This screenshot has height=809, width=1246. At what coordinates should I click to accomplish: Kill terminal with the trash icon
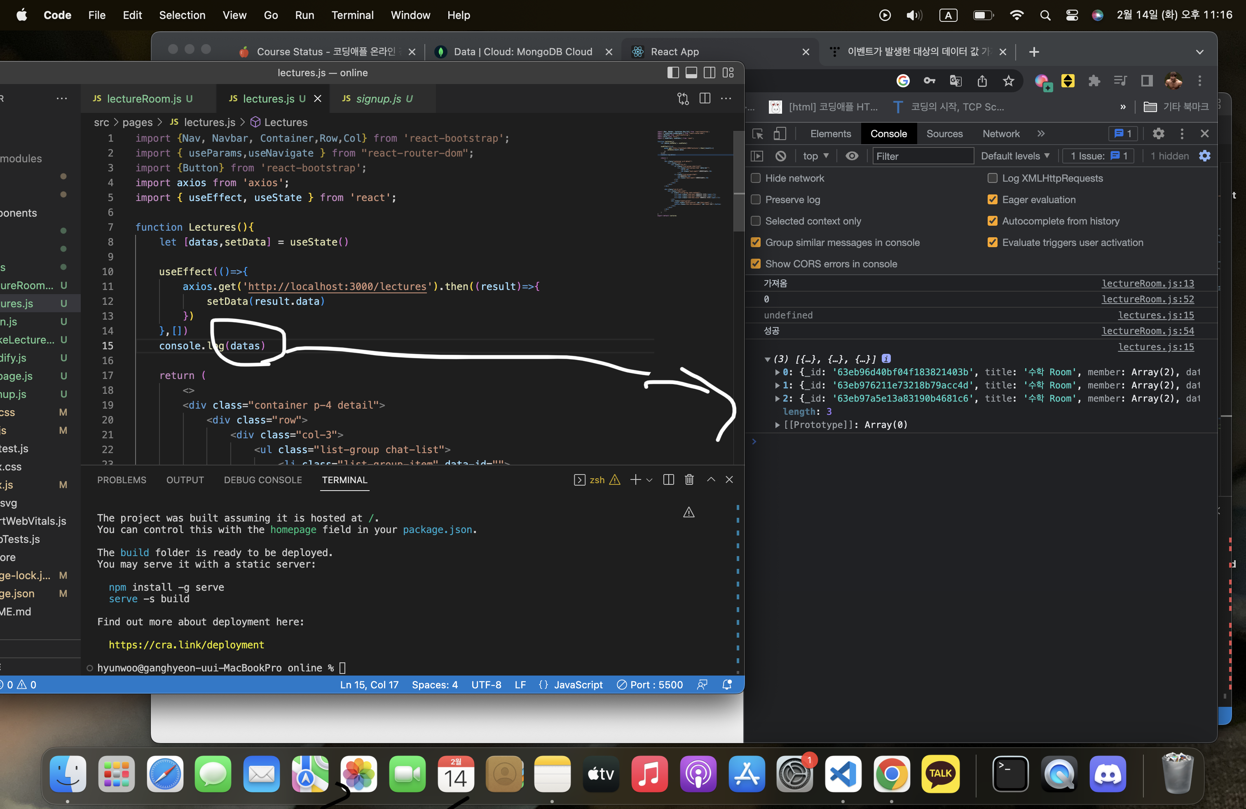(x=689, y=479)
